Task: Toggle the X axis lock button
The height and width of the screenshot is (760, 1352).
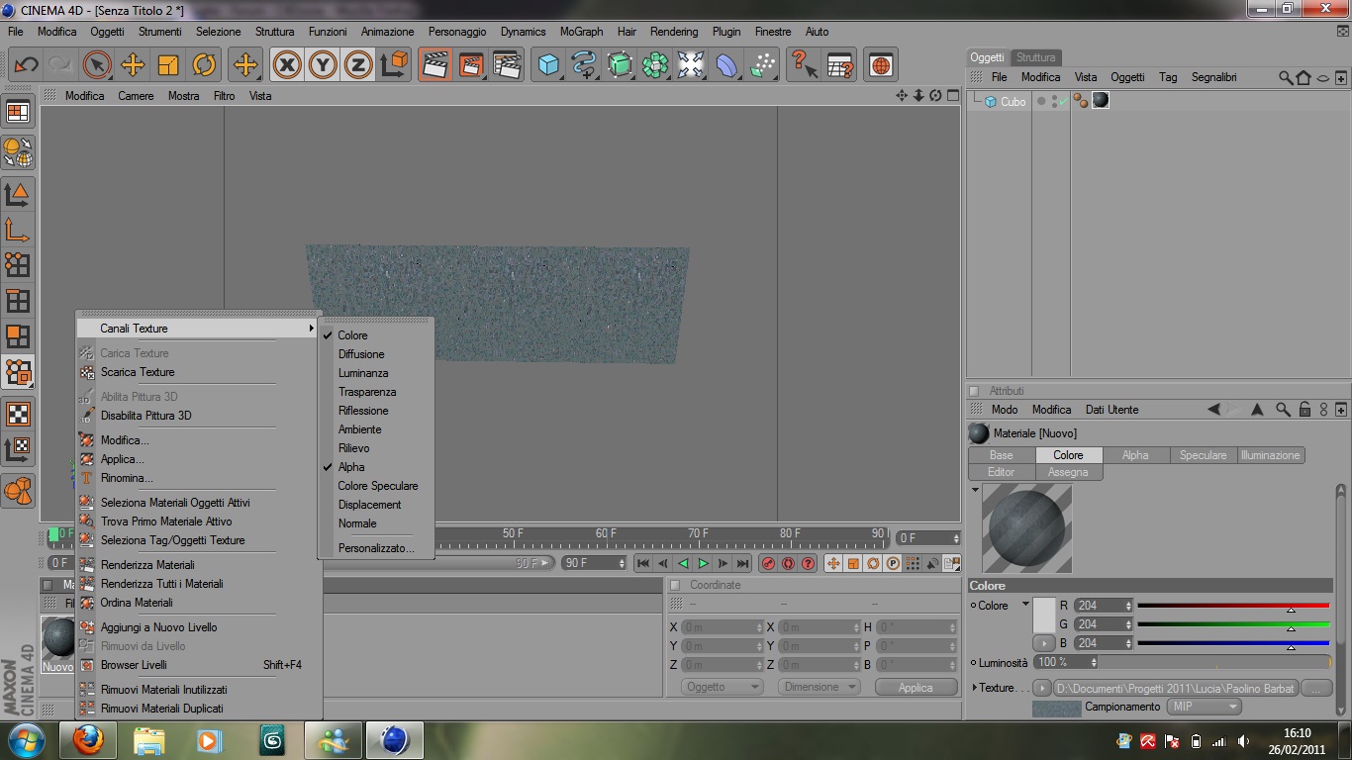Action: pos(287,65)
